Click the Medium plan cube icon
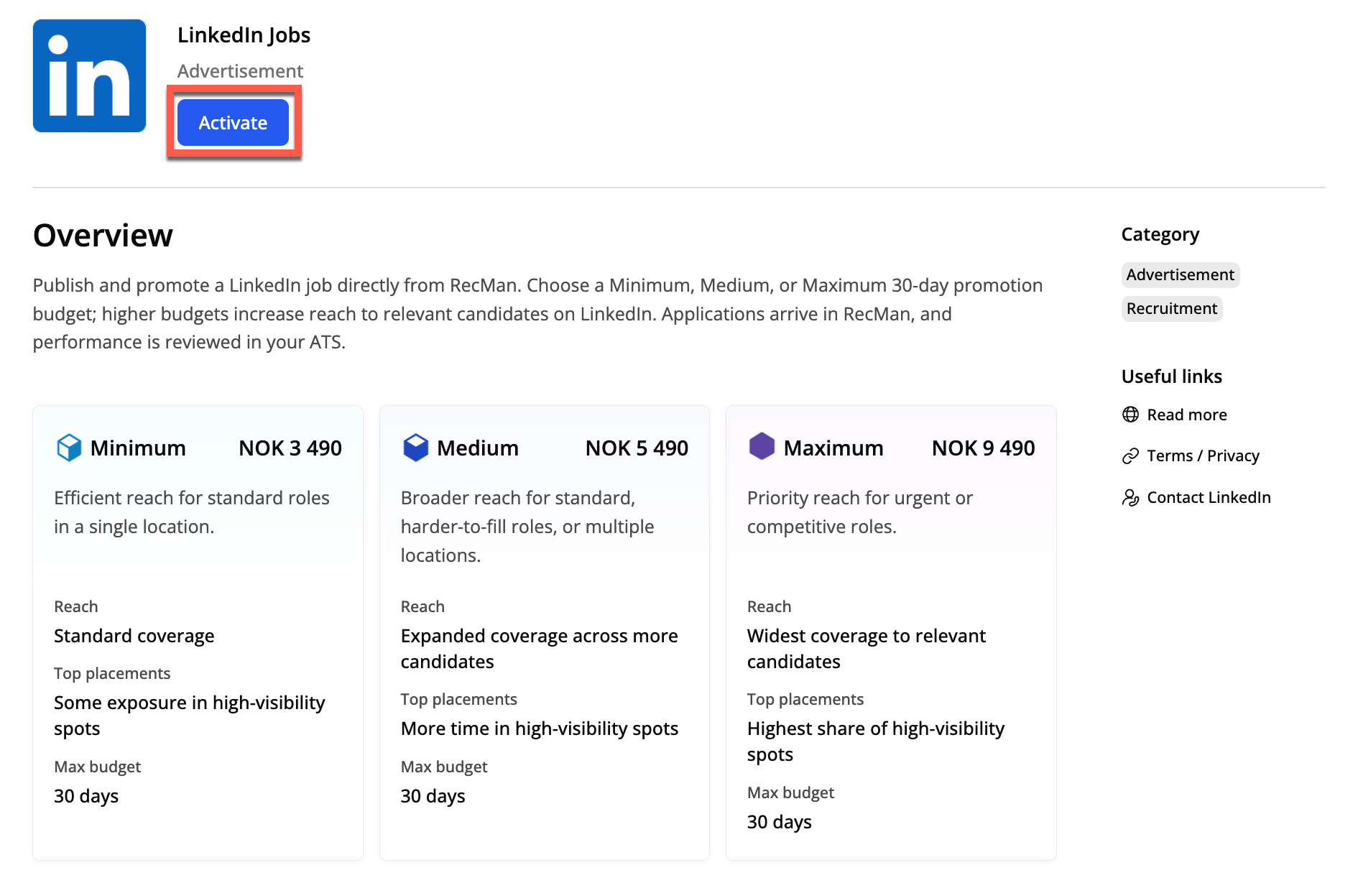 [415, 448]
